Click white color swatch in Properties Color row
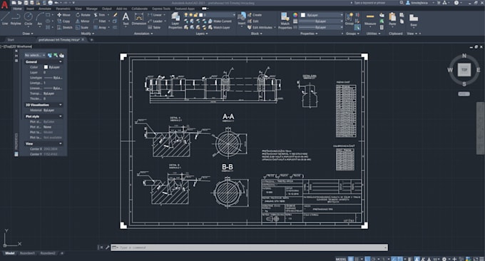Image resolution: width=485 pixels, height=261 pixels. (46, 67)
